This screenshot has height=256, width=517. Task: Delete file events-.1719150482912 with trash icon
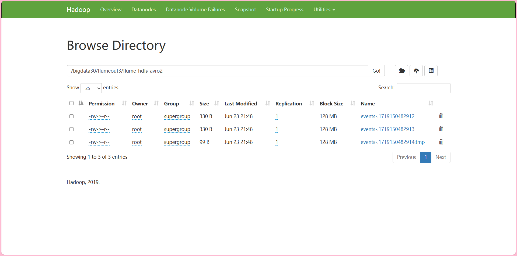click(441, 116)
